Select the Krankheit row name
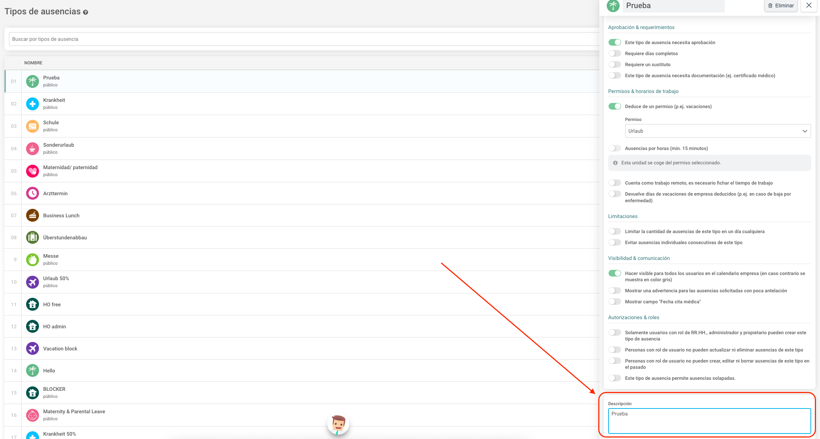 pos(54,100)
